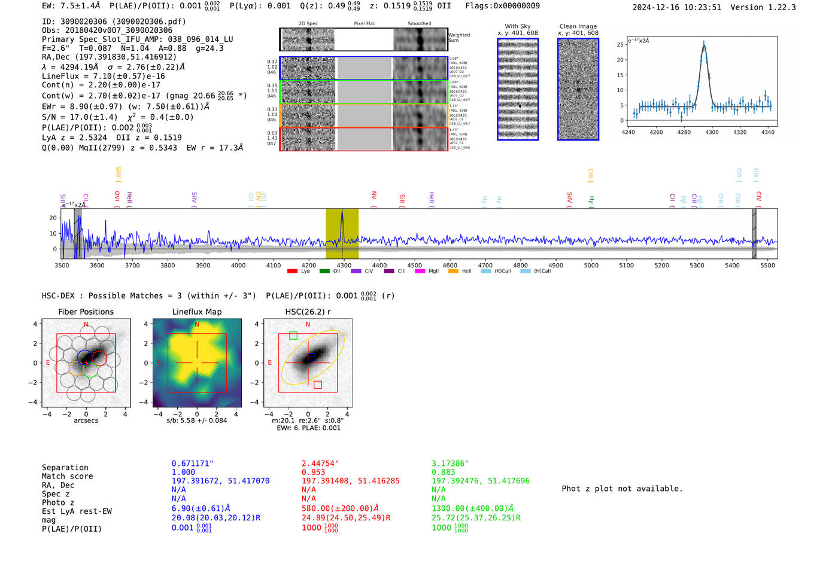Click the Gaussian emission line fit plot

click(x=703, y=82)
